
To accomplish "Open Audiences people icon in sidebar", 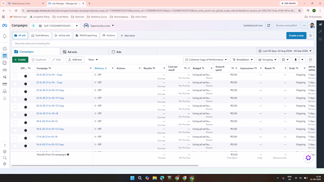I will pyautogui.click(x=4, y=70).
